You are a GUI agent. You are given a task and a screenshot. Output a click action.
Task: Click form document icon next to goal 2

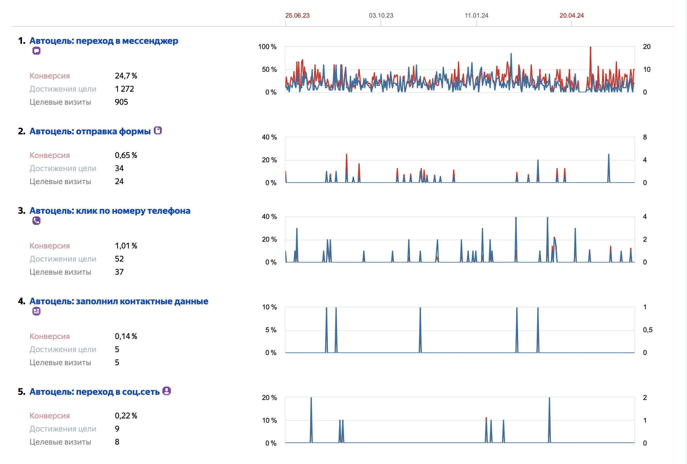pos(158,131)
